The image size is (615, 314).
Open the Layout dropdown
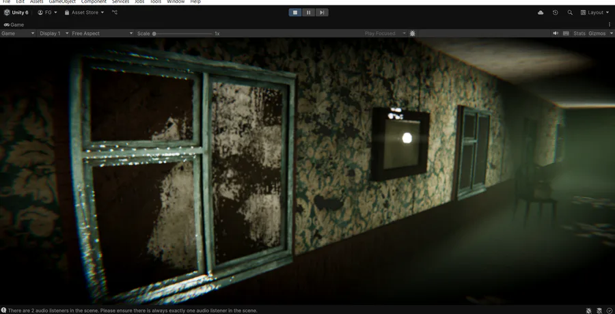point(594,12)
